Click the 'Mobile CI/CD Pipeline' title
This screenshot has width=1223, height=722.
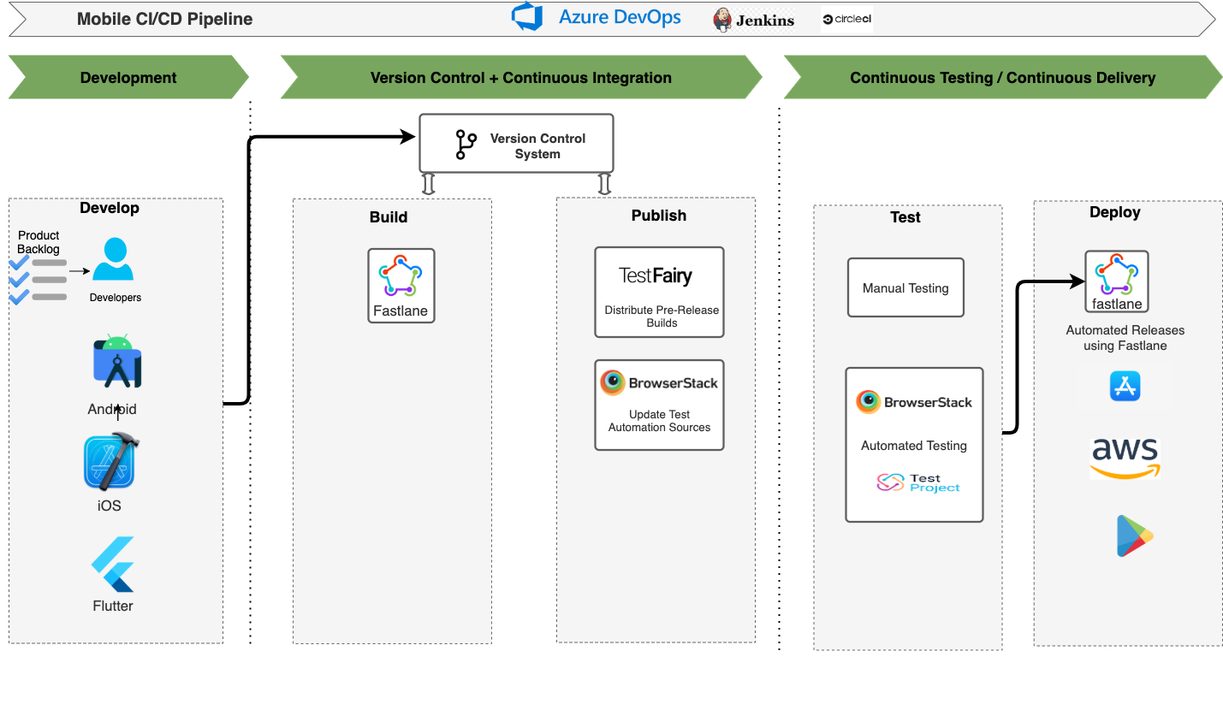click(165, 19)
